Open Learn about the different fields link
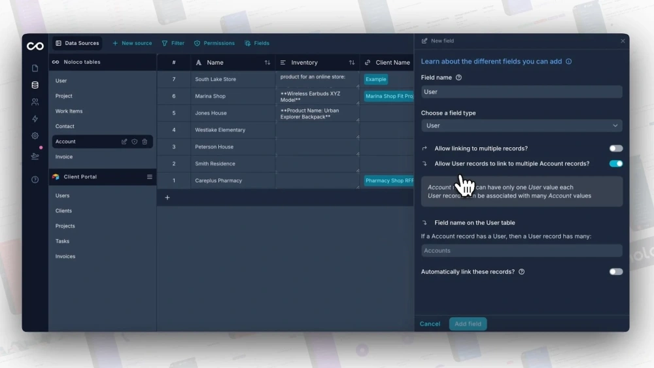This screenshot has width=654, height=368. tap(491, 61)
